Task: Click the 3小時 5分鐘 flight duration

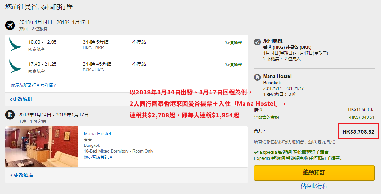Action: (x=95, y=42)
